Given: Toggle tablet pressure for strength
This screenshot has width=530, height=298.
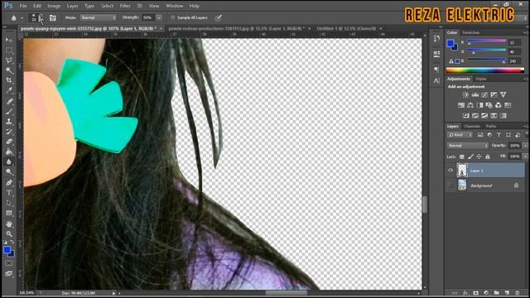Looking at the screenshot, I should [219, 17].
